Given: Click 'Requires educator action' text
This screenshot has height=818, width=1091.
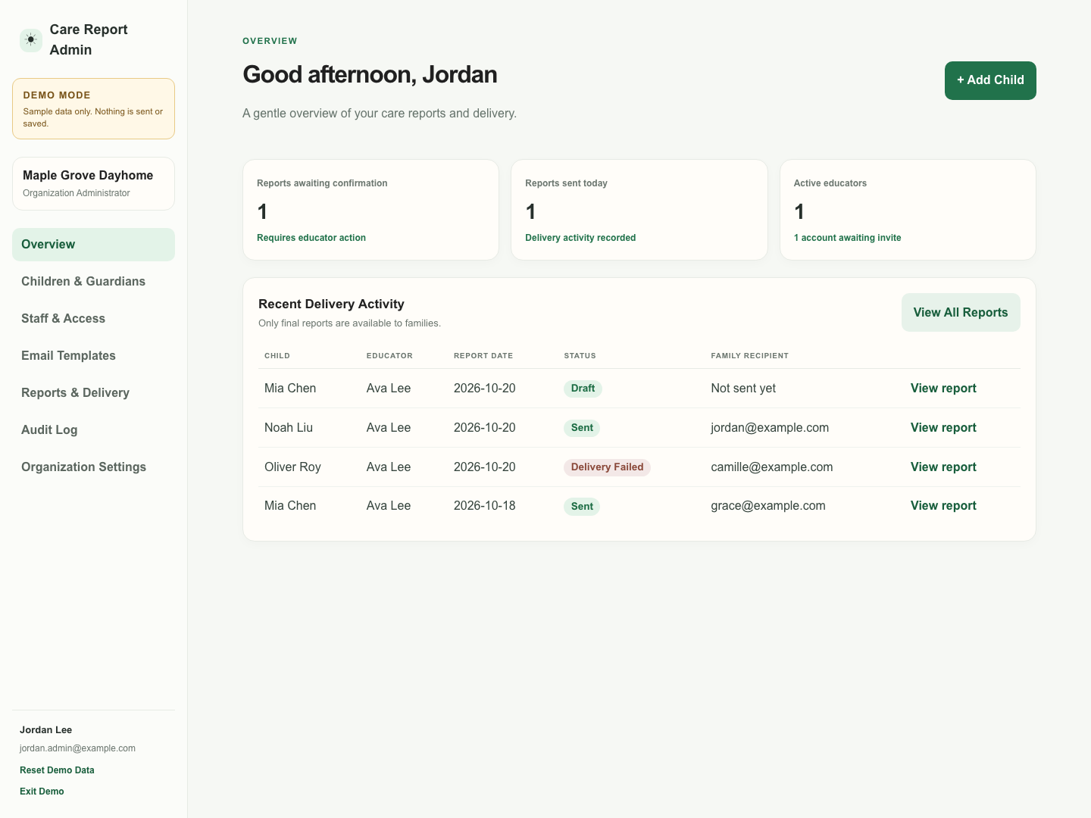Looking at the screenshot, I should (311, 238).
